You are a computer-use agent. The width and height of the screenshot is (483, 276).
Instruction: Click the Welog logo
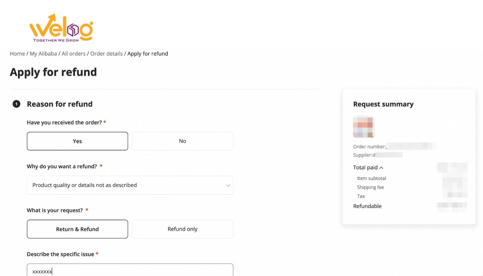tap(61, 28)
